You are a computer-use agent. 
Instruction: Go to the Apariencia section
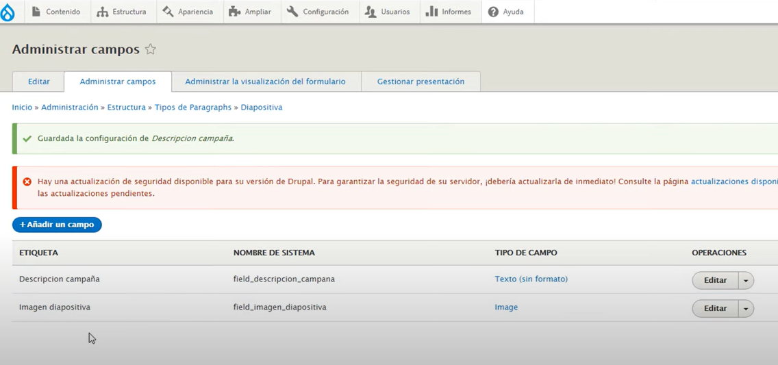click(188, 12)
